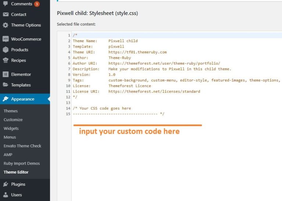
Task: Go to Themes submenu
Action: click(11, 111)
